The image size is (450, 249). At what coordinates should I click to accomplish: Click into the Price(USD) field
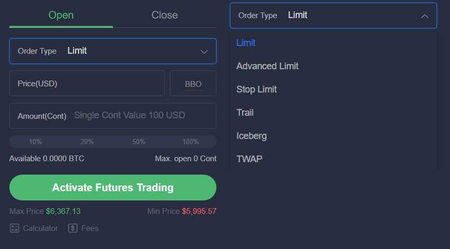pyautogui.click(x=87, y=84)
